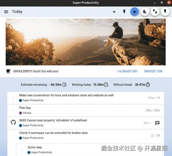The width and height of the screenshot is (172, 156).
Task: Open the hamburger side menu
Action: 6,12
